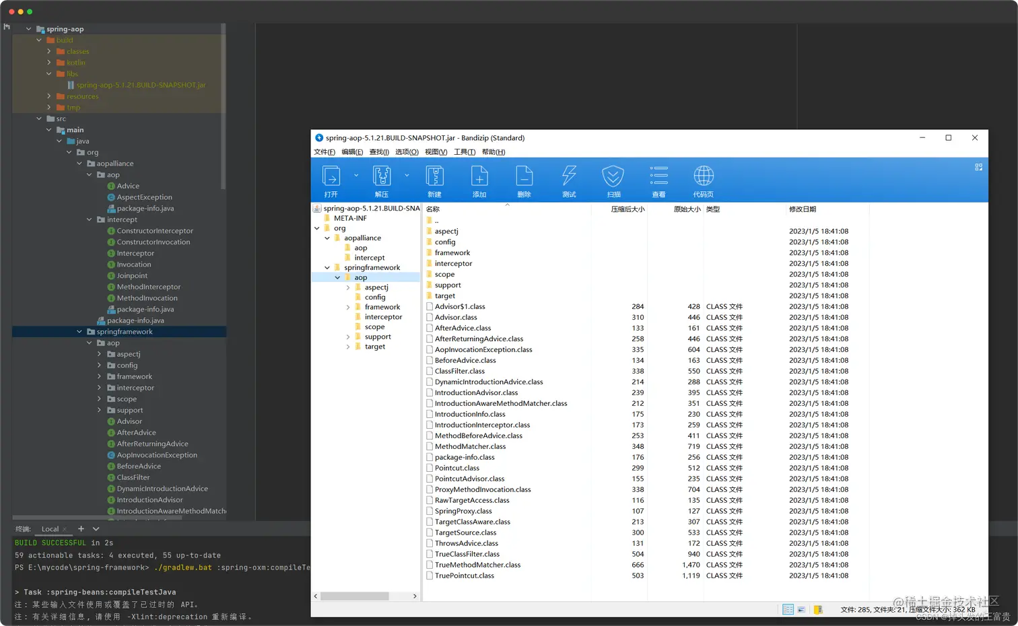1018x626 pixels.
Task: Select the aspectj folder icon in file list
Action: [x=429, y=231]
